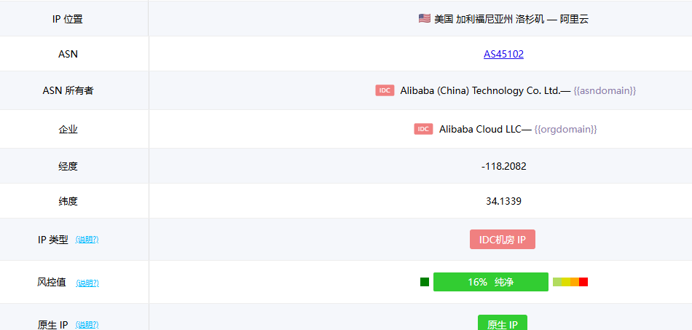Click the IDC tag next to Alibaba Cloud LLC
The image size is (692, 330).
point(423,129)
